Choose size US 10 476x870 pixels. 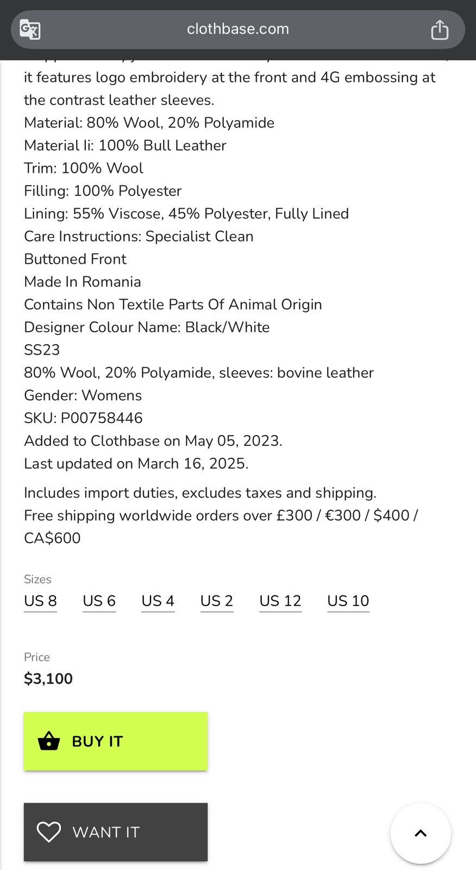click(x=348, y=601)
